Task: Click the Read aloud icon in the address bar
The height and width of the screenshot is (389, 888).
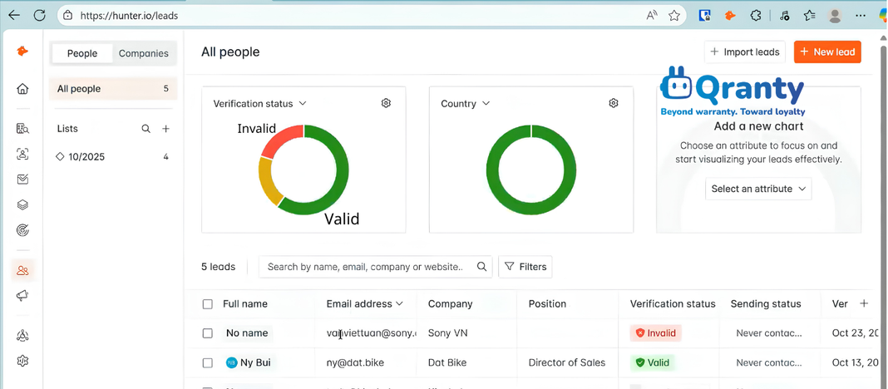Action: (652, 15)
